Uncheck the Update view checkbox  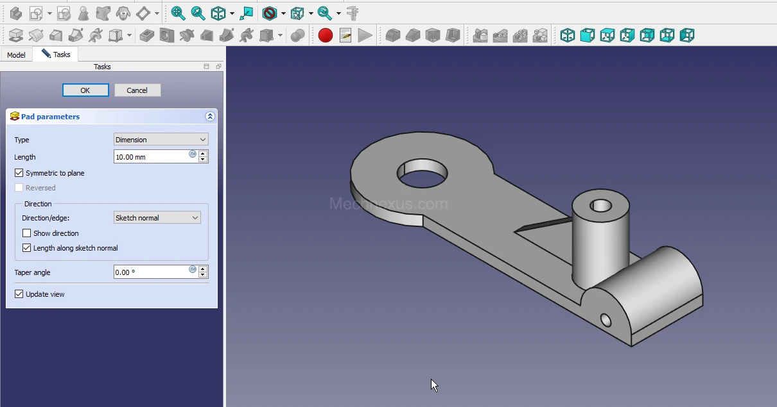19,294
